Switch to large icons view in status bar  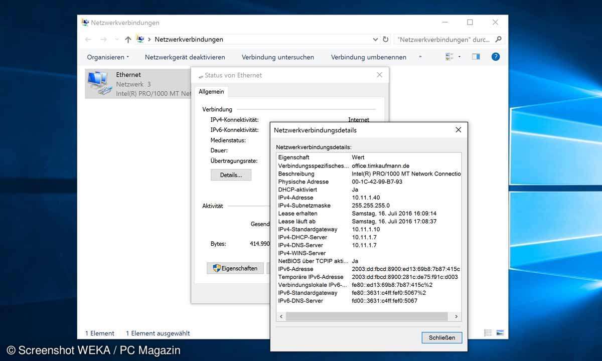click(500, 333)
